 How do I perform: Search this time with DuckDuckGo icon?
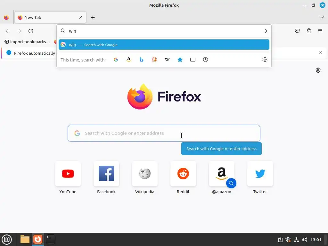pyautogui.click(x=154, y=60)
